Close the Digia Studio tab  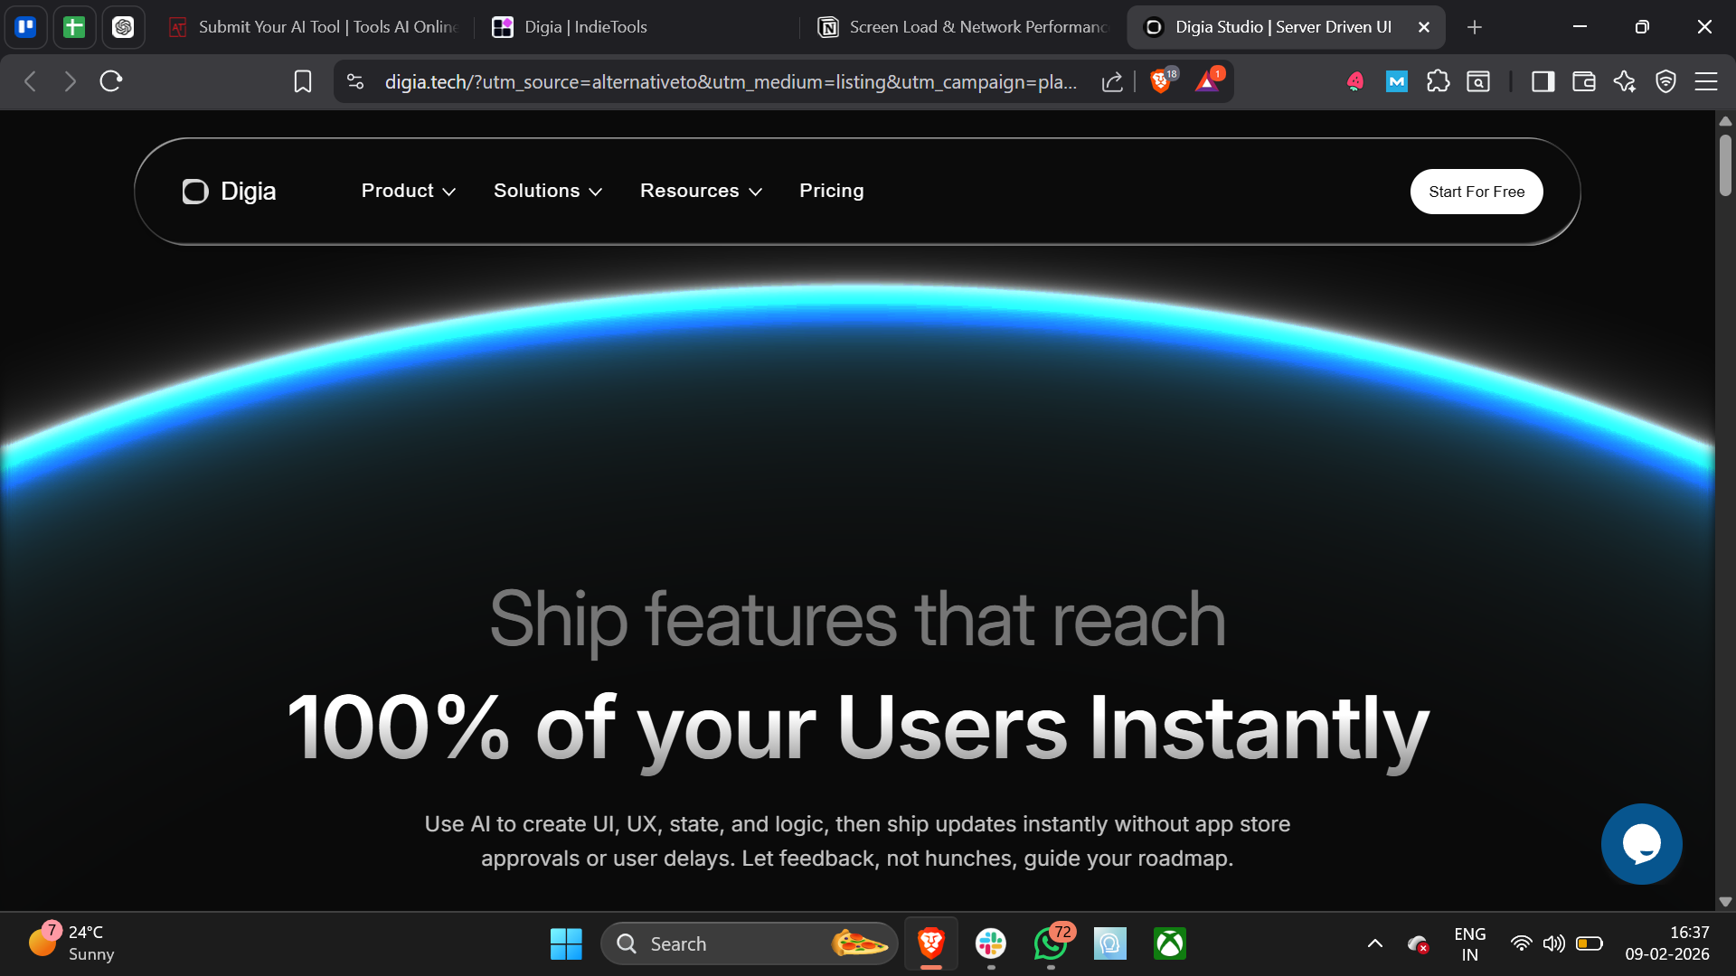pos(1424,27)
